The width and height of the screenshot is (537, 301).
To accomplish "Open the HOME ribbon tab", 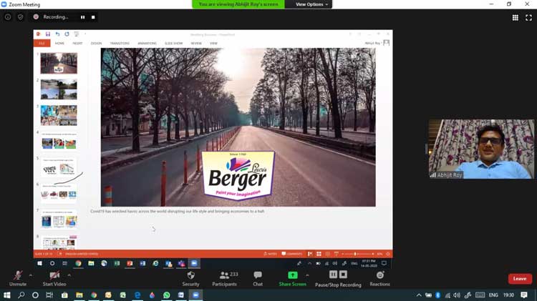I will coord(59,43).
